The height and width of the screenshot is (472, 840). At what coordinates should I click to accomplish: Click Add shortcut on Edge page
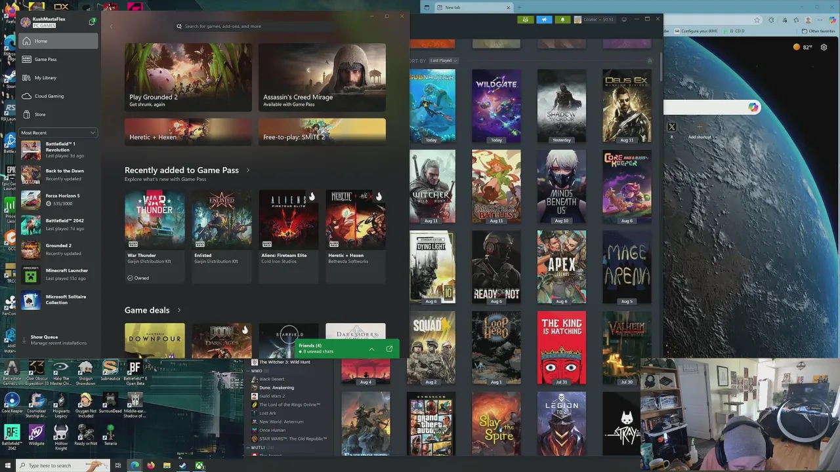700,131
